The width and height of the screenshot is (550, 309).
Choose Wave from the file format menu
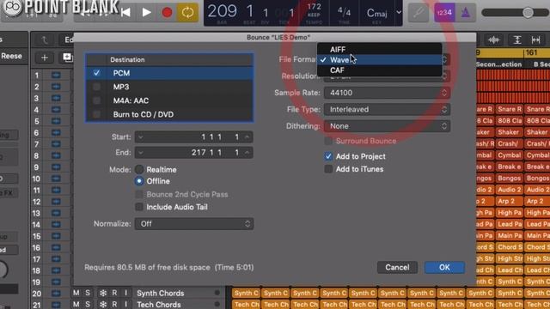(x=380, y=60)
